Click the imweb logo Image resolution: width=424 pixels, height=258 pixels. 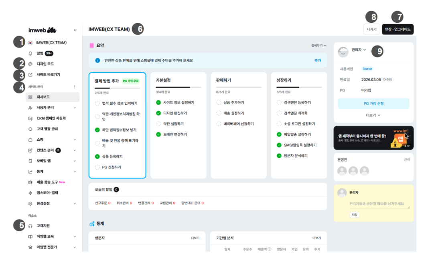click(43, 30)
